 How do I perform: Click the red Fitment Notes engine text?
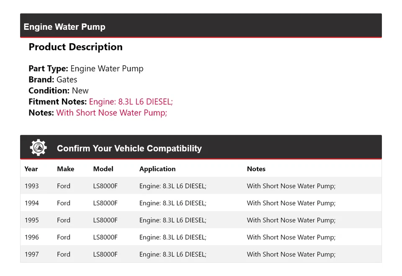[131, 102]
